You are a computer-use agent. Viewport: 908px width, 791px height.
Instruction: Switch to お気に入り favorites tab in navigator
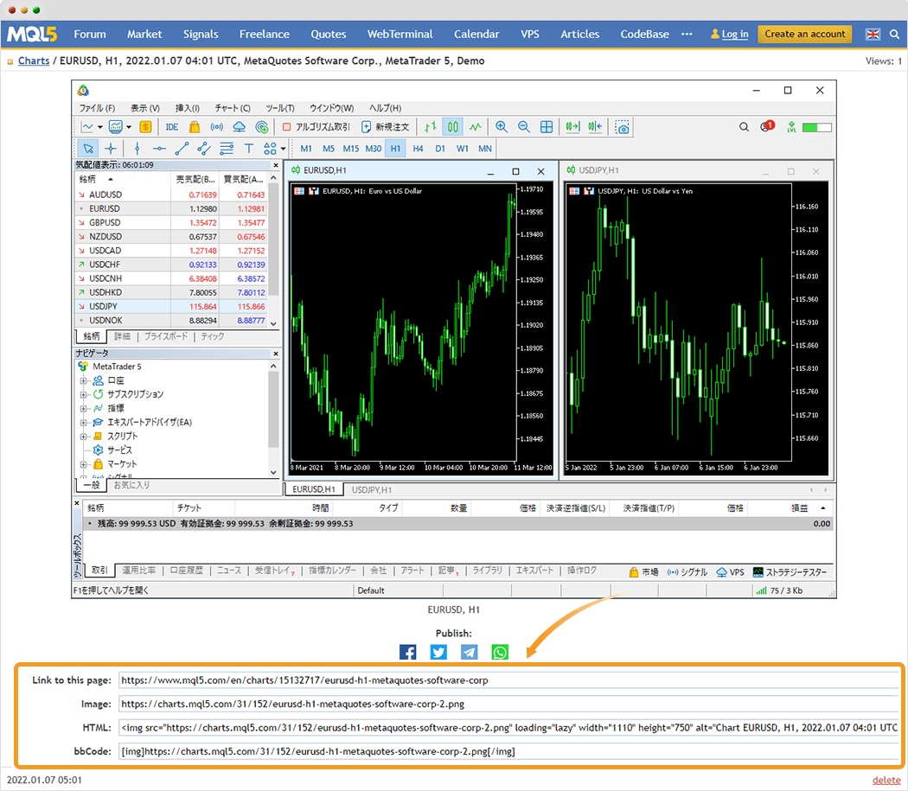(131, 485)
